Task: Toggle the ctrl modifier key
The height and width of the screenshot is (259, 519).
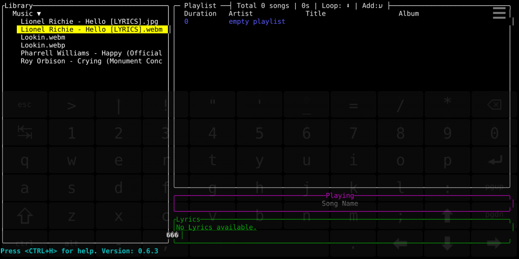Action: coord(25,244)
